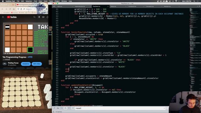The image size is (201, 113).
Task: Click the Finding Focus channel avatar
Action: pos(5,64)
